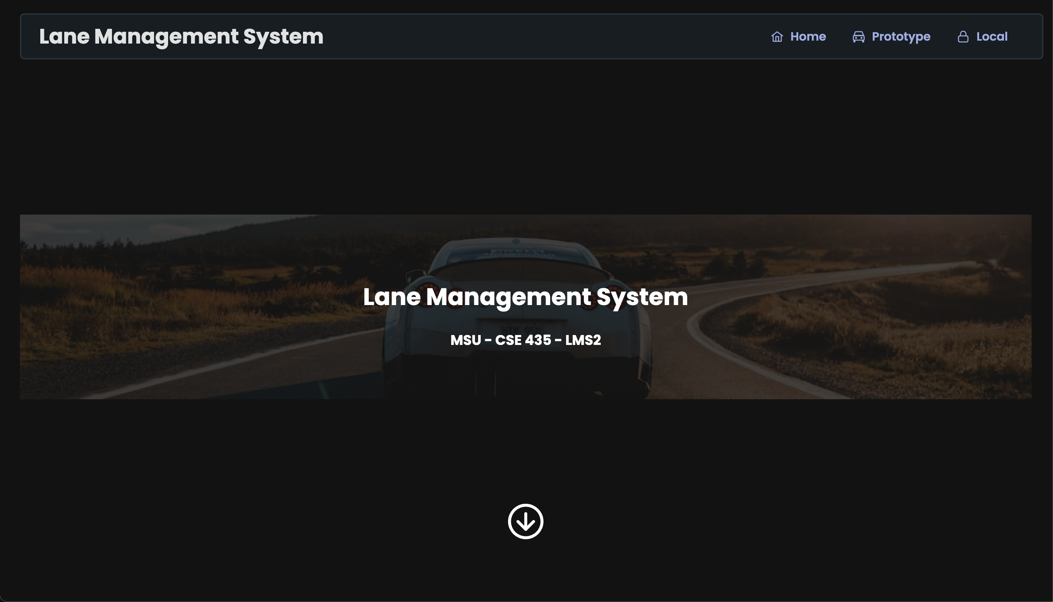1053x602 pixels.
Task: Open the Local nav link
Action: point(991,37)
